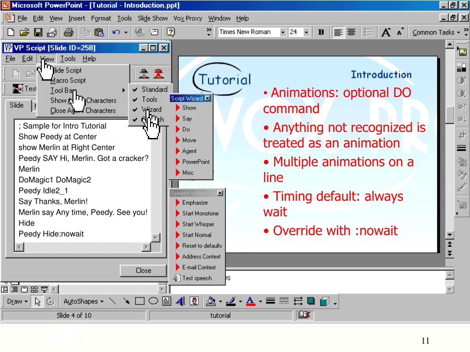The height and width of the screenshot is (352, 470).
Task: Toggle Bold formatting button
Action: pos(321,32)
